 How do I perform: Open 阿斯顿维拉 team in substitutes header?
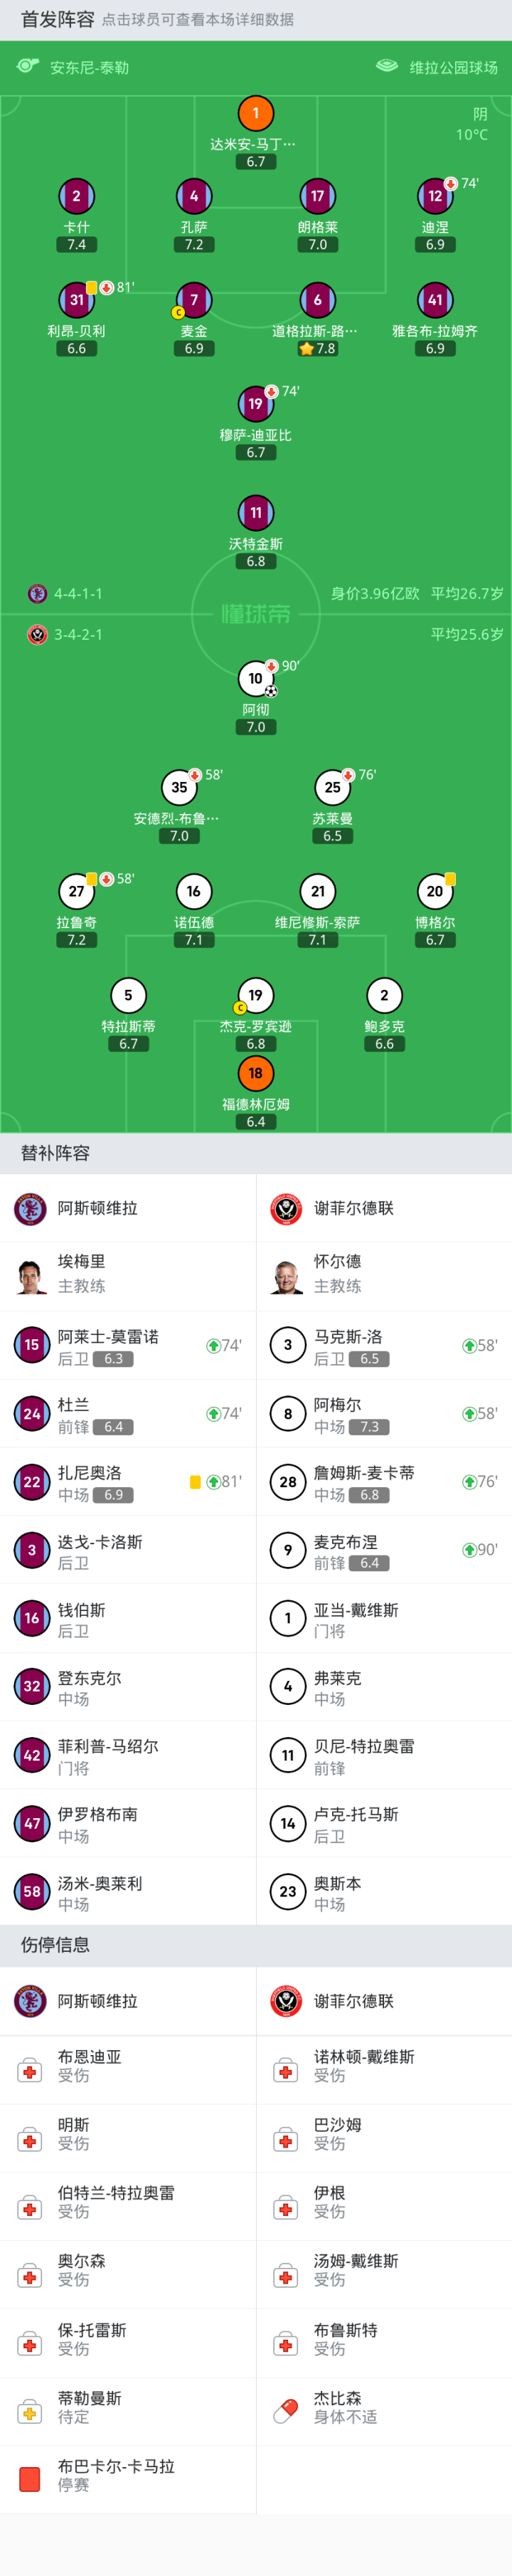[97, 1208]
